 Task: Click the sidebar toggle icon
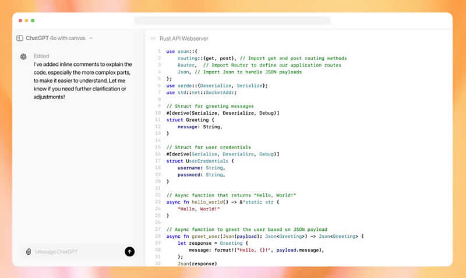click(x=20, y=38)
